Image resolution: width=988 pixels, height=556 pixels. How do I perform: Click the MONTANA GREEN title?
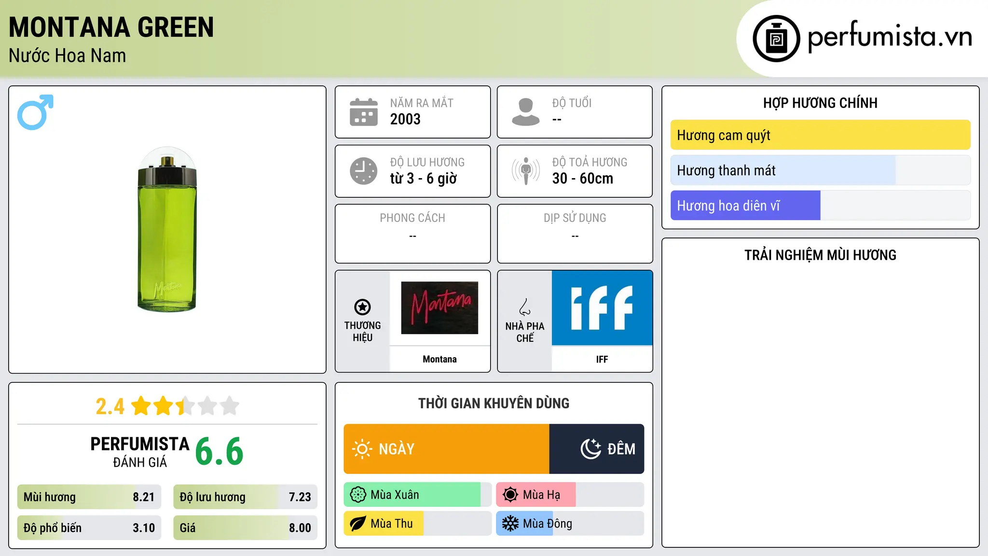[x=111, y=27]
